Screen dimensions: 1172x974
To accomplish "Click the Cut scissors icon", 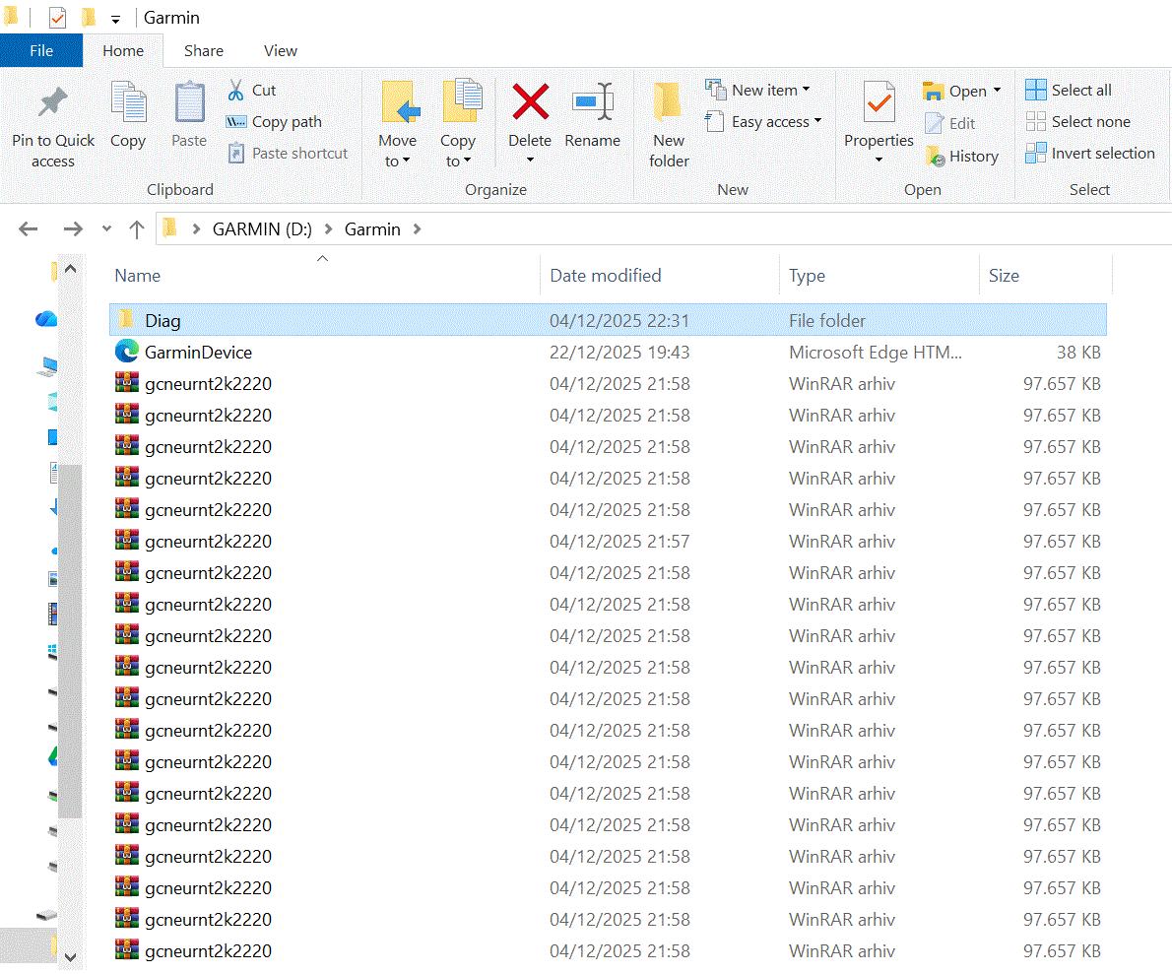I will coord(236,91).
